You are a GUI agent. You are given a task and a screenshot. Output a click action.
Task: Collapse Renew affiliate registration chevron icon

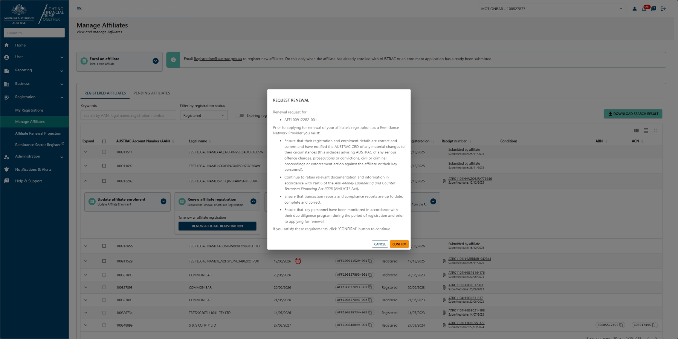point(253,201)
